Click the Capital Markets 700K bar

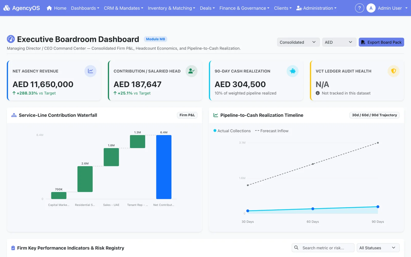(59, 196)
